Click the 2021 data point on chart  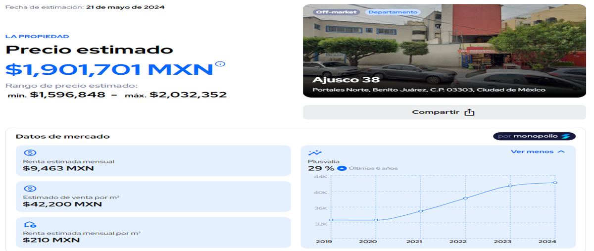(x=421, y=211)
